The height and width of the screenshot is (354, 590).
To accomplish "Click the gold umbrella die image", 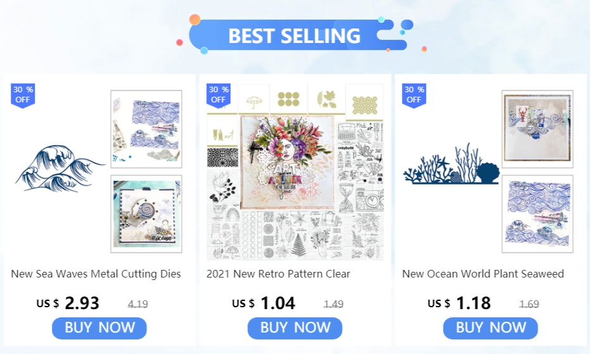I will pyautogui.click(x=254, y=99).
